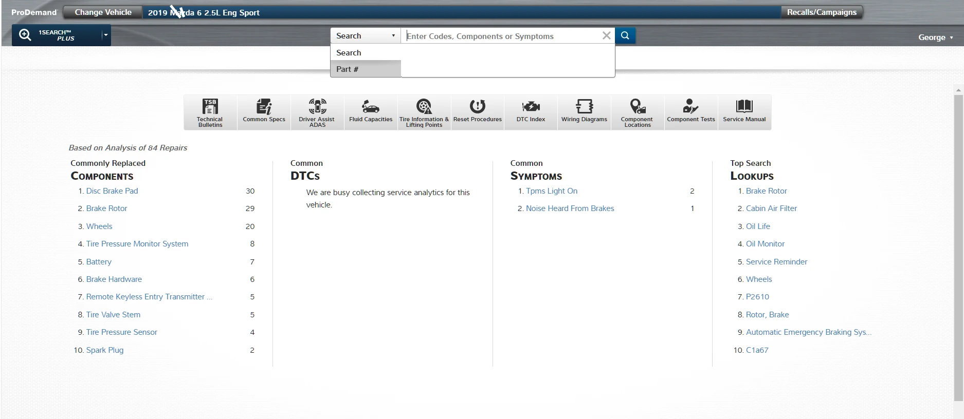Open Cabin Air Filter lookup
This screenshot has height=419, width=964.
(771, 208)
